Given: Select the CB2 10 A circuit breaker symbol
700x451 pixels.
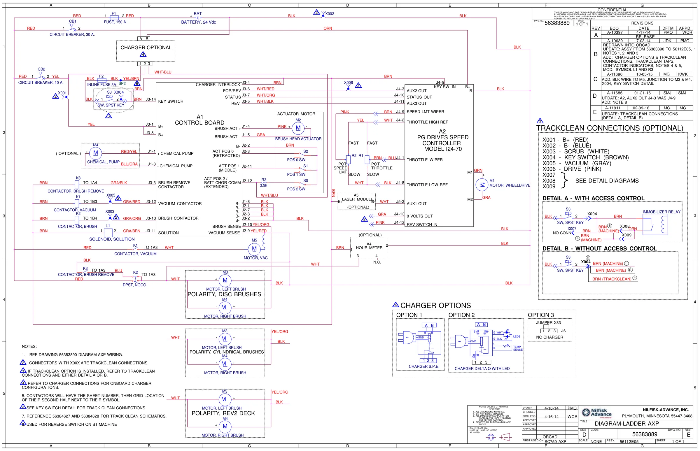Looking at the screenshot, I should [41, 76].
